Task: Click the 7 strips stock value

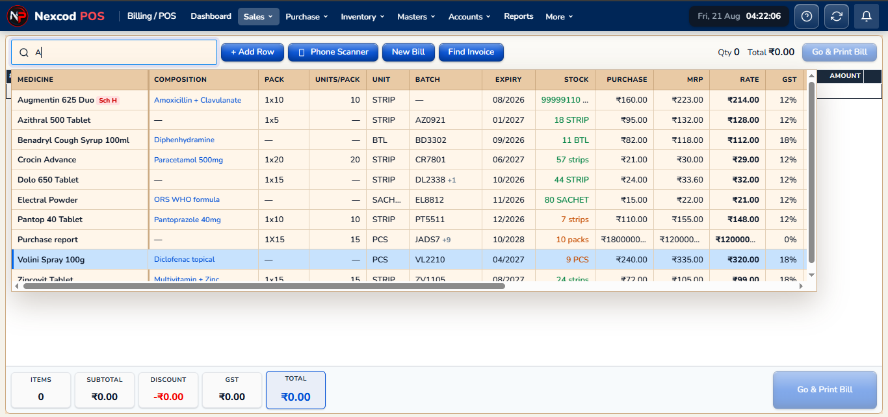Action: point(575,220)
